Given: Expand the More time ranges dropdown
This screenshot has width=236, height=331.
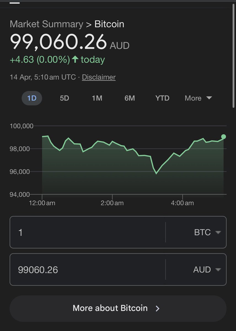Looking at the screenshot, I should 199,98.
